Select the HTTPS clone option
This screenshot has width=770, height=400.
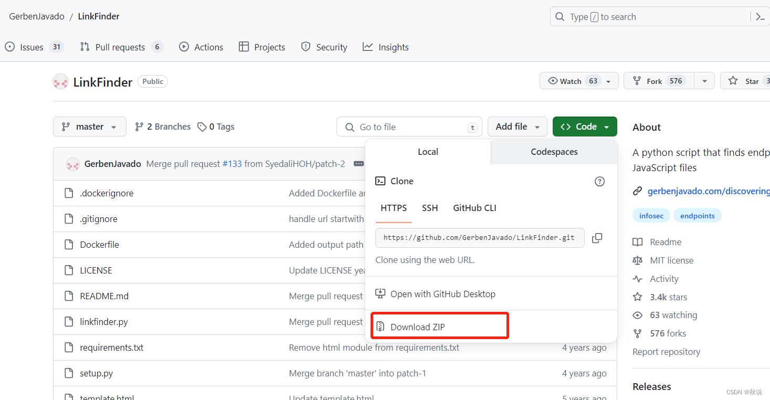[x=394, y=208]
